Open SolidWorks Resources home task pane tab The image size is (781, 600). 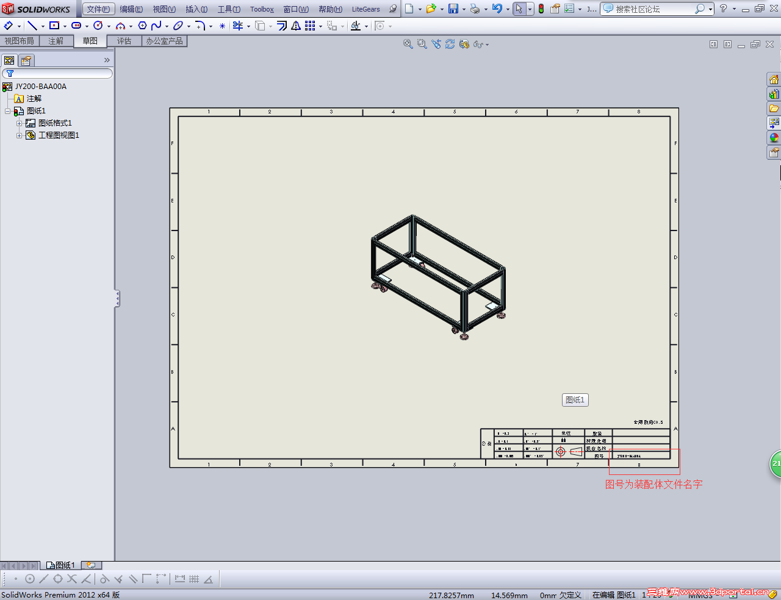click(774, 79)
